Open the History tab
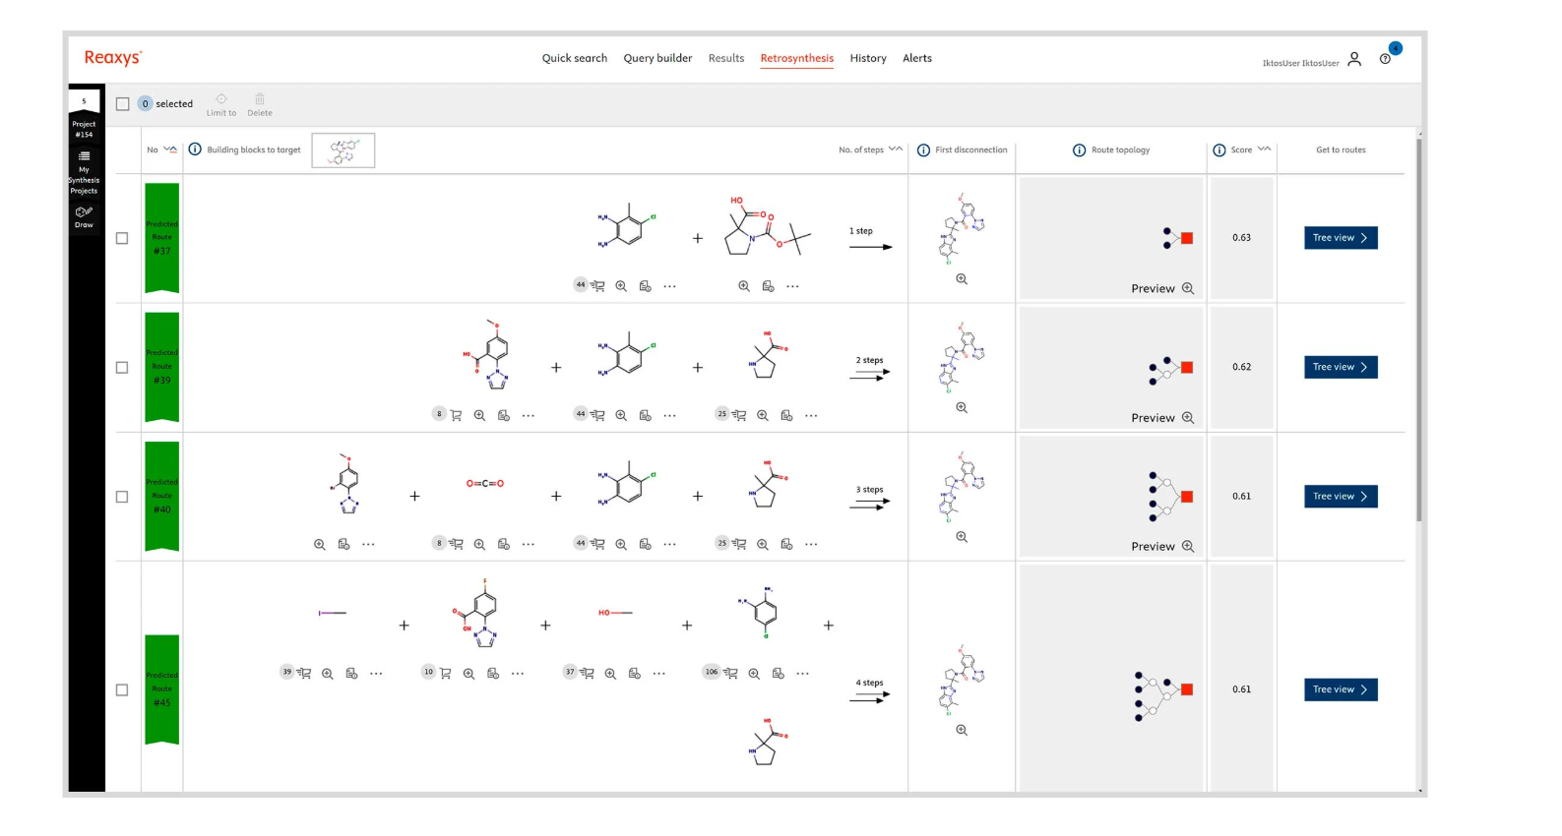Viewport: 1562px width, 836px height. click(x=868, y=58)
